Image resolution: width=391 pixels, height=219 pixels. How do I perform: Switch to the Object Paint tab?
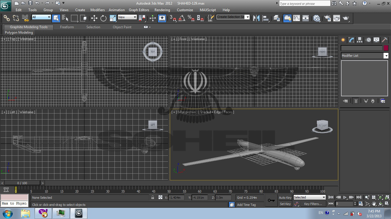click(x=122, y=27)
